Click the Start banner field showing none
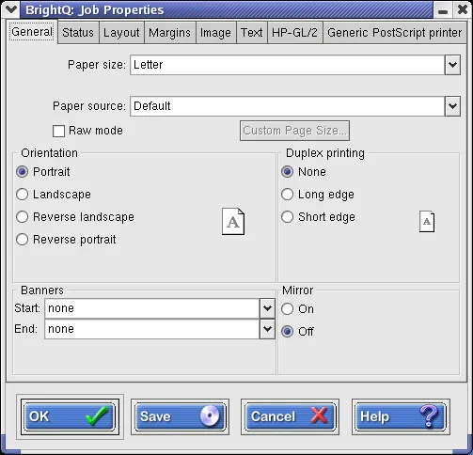The height and width of the screenshot is (455, 473). 152,308
